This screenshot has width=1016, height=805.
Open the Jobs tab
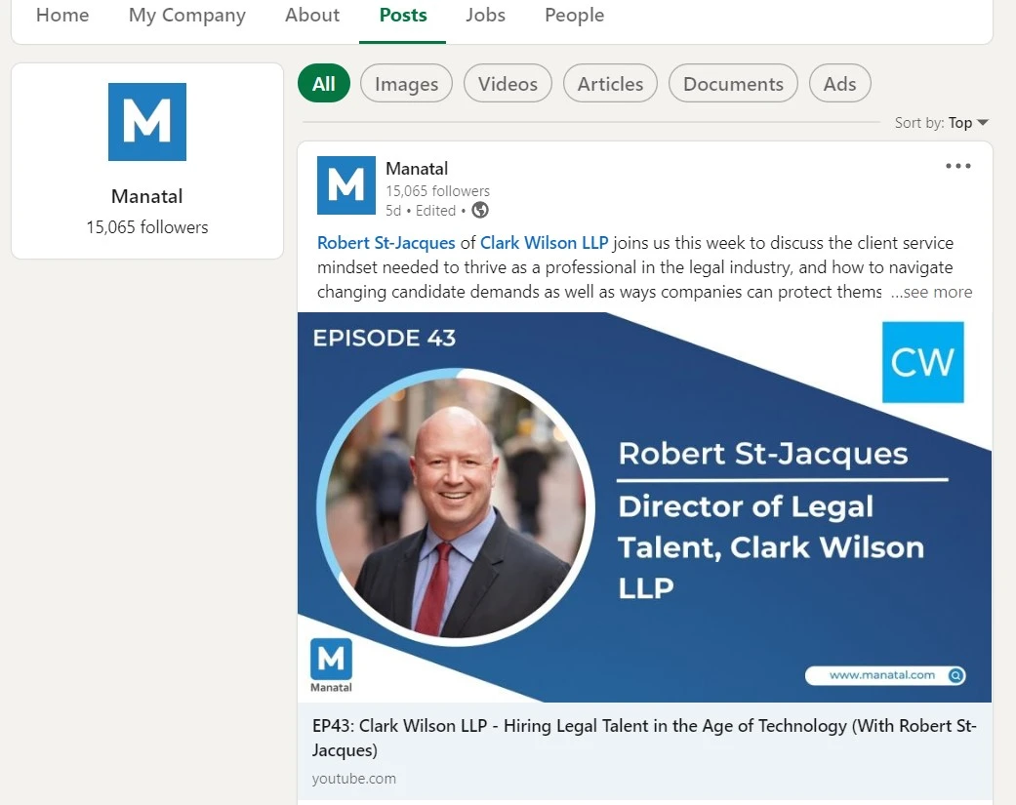pos(485,15)
